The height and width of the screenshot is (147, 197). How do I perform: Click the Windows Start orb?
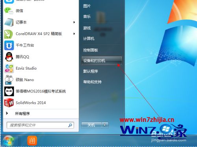click(8, 141)
